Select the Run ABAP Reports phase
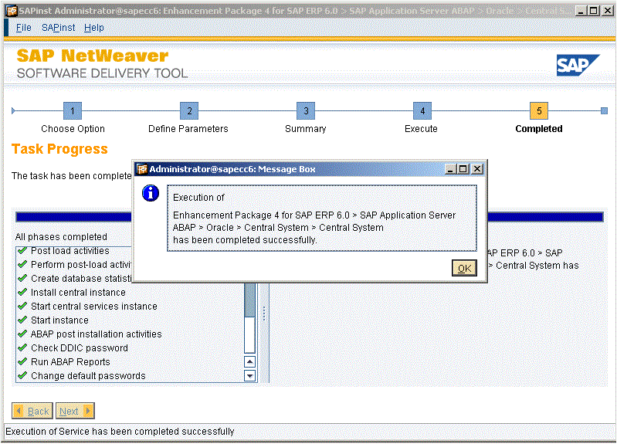Image resolution: width=617 pixels, height=444 pixels. coord(70,362)
